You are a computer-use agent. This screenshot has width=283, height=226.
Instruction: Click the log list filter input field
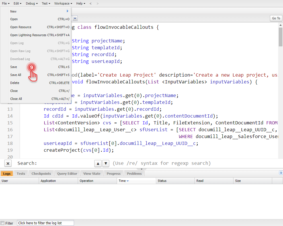pos(45,223)
